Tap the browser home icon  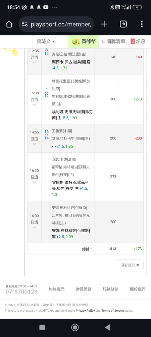tap(9, 24)
